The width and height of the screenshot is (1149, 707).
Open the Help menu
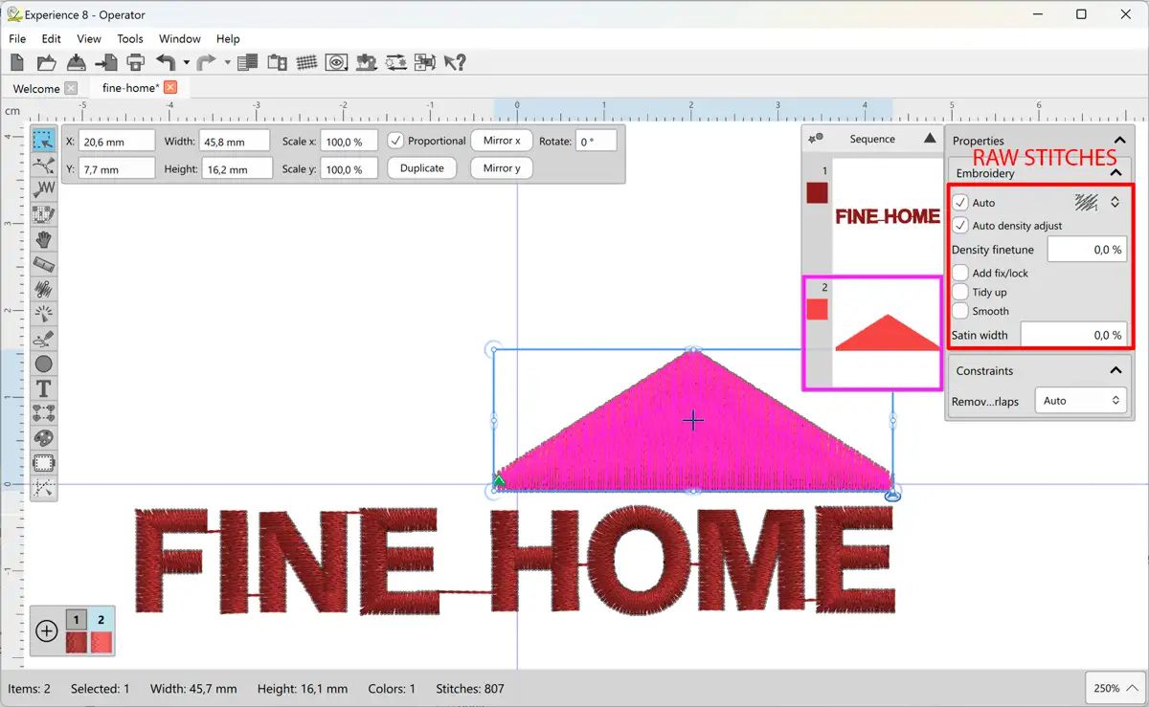(x=228, y=39)
